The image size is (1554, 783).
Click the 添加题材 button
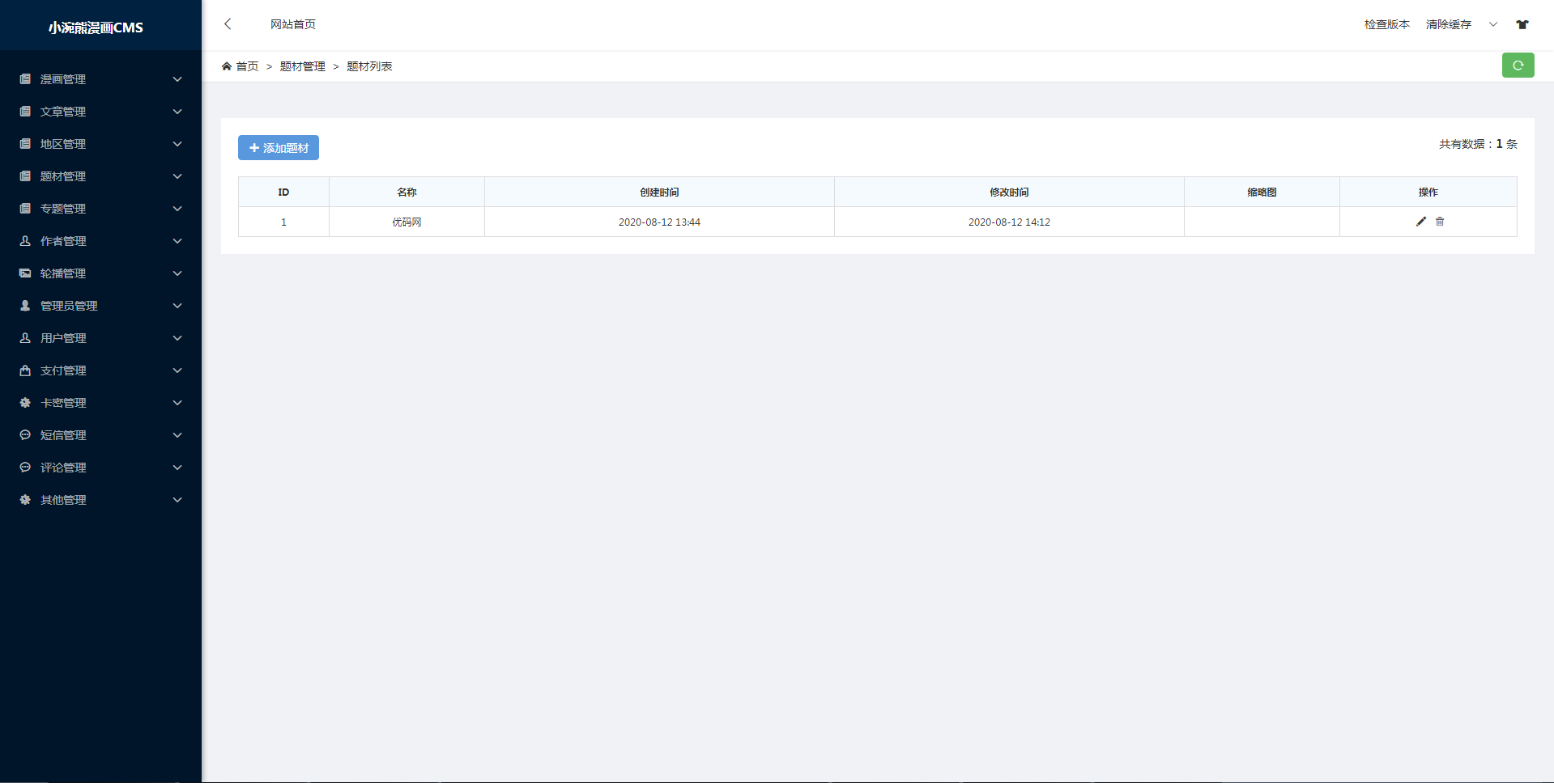279,148
